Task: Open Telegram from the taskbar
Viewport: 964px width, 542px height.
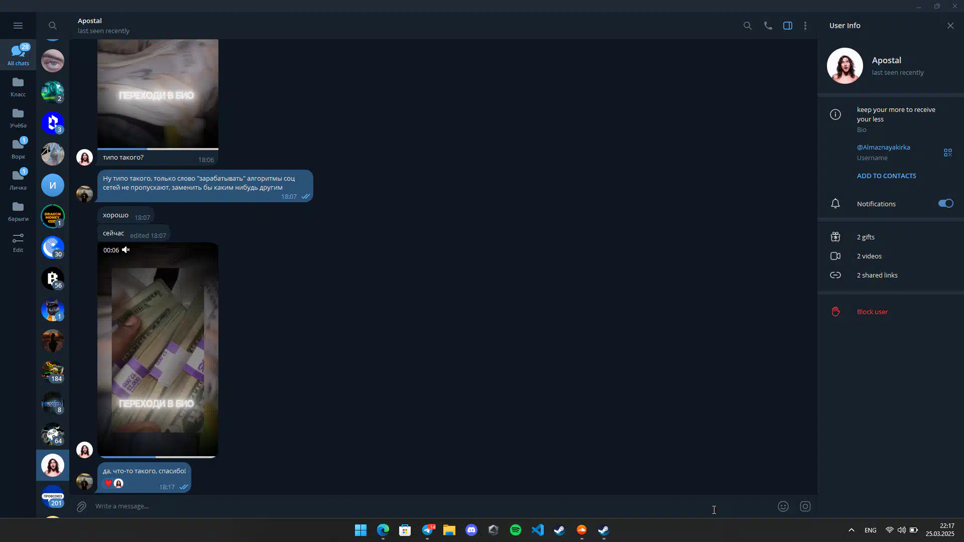Action: pyautogui.click(x=428, y=530)
